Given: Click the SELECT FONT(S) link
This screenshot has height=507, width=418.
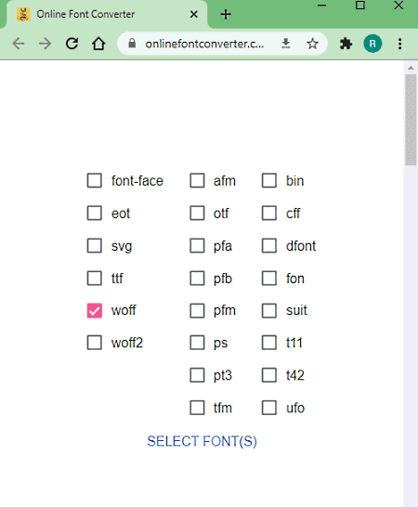Looking at the screenshot, I should point(202,441).
